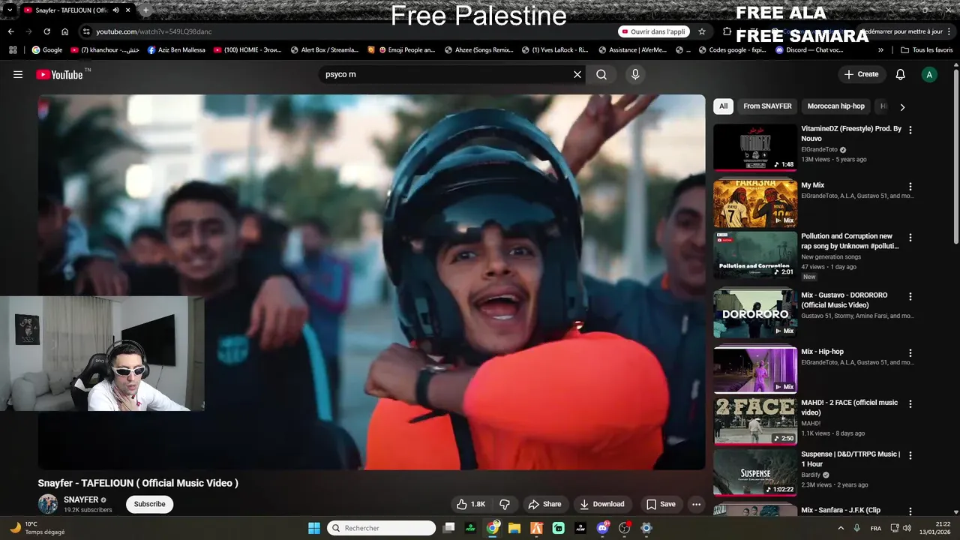
Task: Dislike the TAFELIOUN video
Action: (x=505, y=504)
